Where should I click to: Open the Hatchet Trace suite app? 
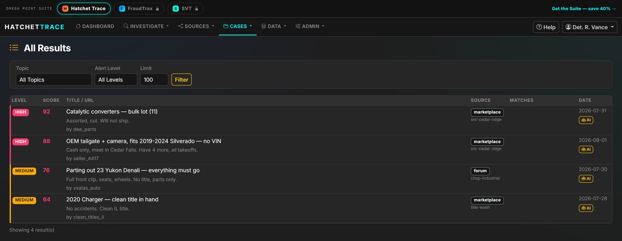(x=84, y=9)
